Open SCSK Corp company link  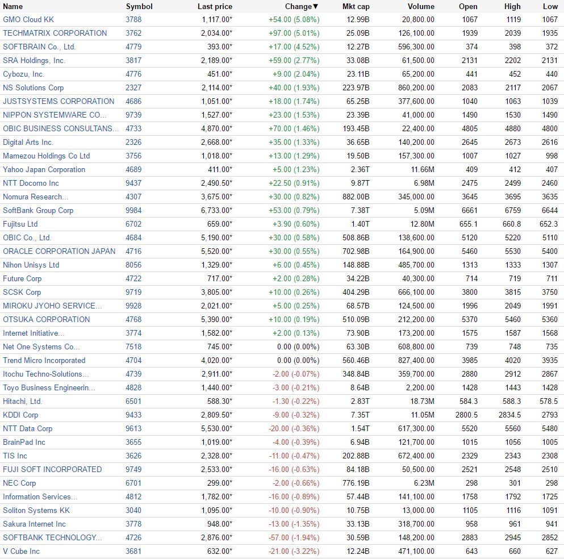(x=22, y=293)
